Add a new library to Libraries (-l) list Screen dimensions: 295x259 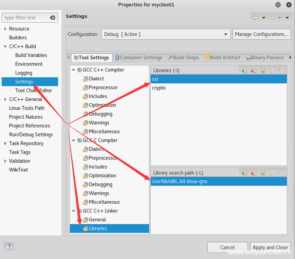(244, 70)
